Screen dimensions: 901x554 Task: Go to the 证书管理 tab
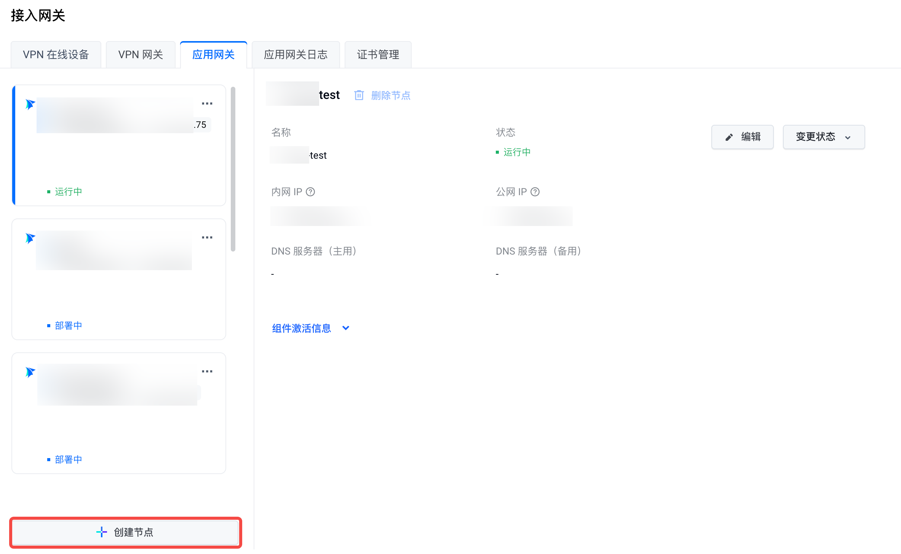pos(378,55)
